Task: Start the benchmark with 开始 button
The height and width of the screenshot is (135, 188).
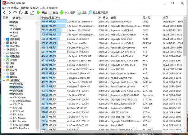Action: coord(42,12)
